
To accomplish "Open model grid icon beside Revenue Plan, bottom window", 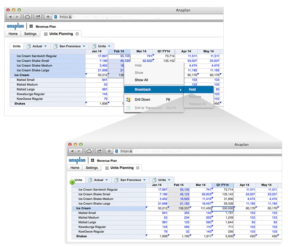I will click(93, 161).
